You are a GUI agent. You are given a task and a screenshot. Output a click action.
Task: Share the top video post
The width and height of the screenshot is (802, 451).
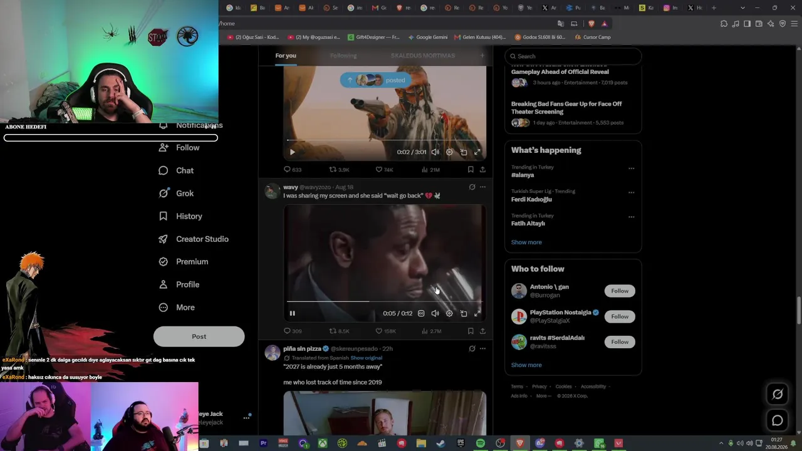[x=482, y=169]
